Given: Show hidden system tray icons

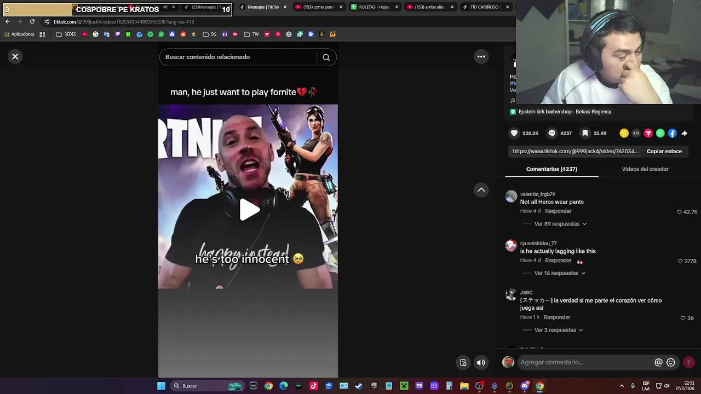Looking at the screenshot, I should coord(622,386).
